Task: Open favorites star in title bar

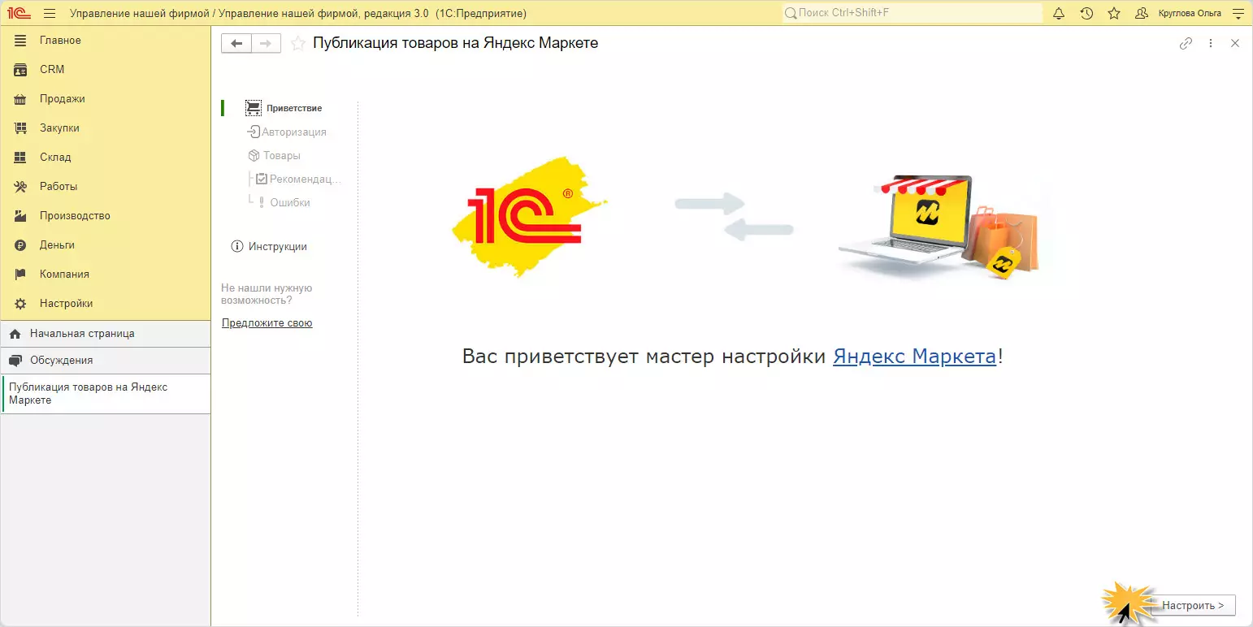Action: [x=1114, y=13]
